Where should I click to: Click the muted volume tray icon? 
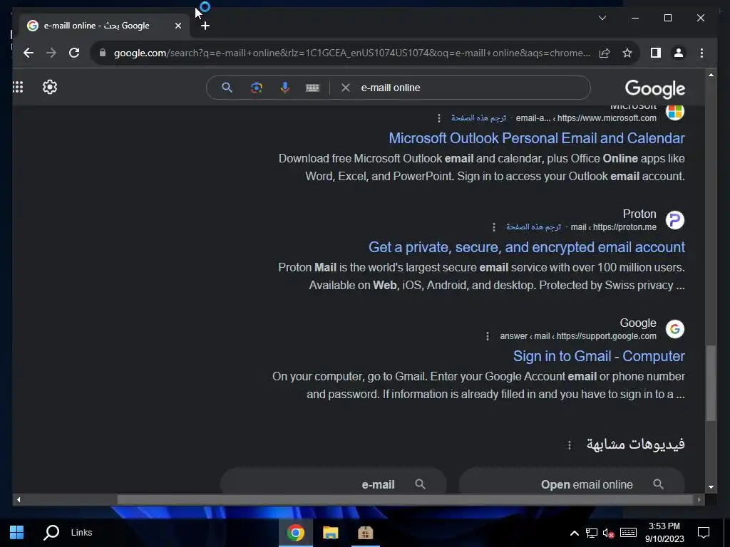(608, 533)
